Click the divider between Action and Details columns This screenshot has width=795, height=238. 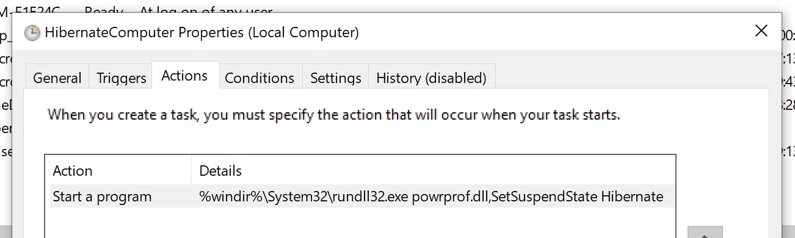pyautogui.click(x=192, y=170)
